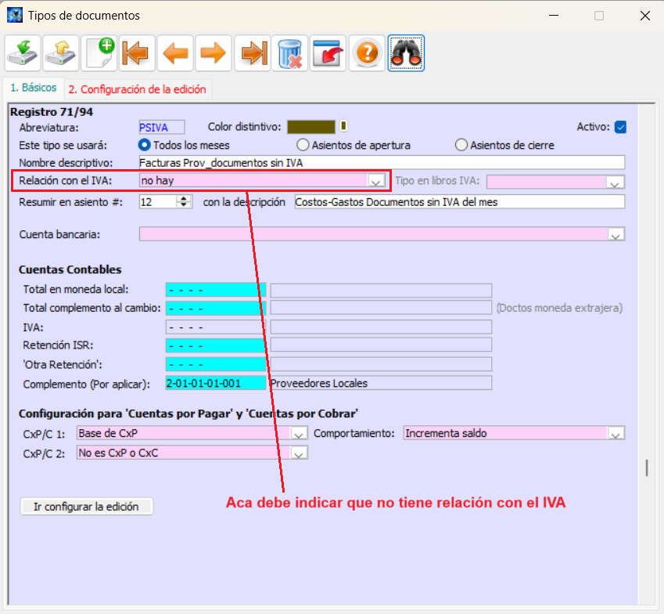Delete the record with the trash icon

pyautogui.click(x=290, y=53)
